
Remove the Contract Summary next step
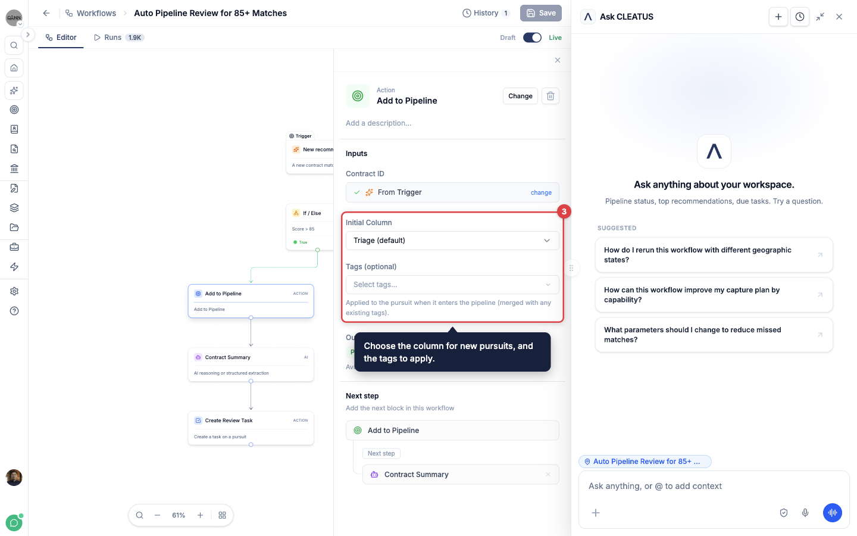pos(548,475)
